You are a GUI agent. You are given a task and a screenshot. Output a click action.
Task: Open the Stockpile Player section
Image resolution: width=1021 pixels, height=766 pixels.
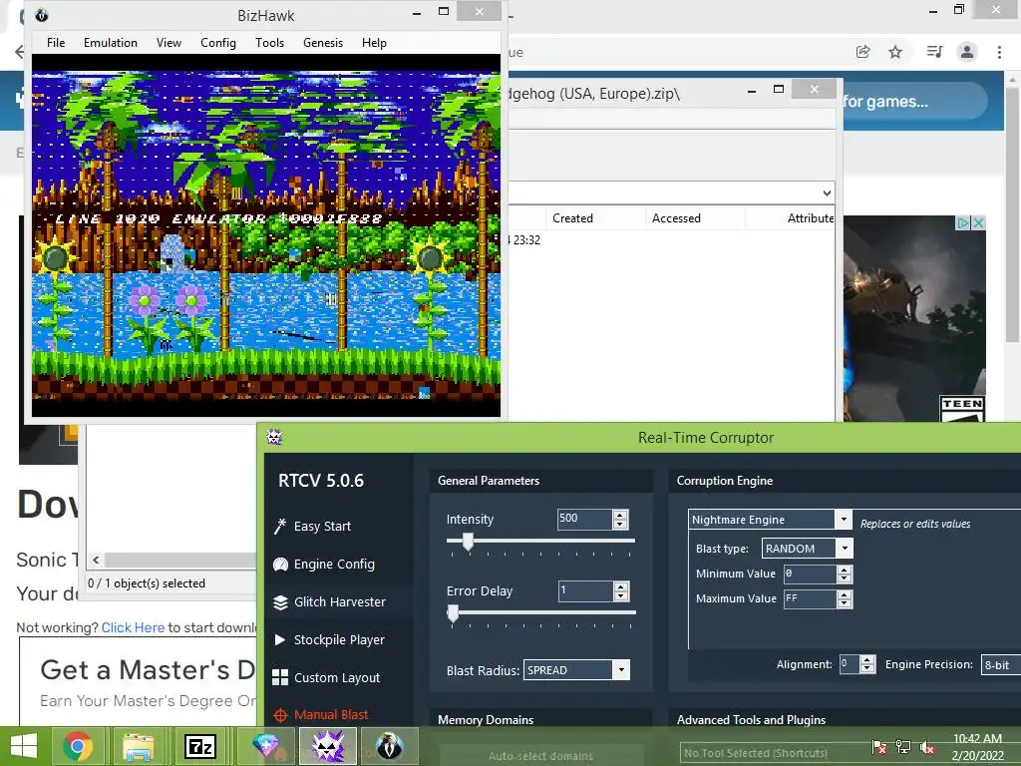[329, 639]
